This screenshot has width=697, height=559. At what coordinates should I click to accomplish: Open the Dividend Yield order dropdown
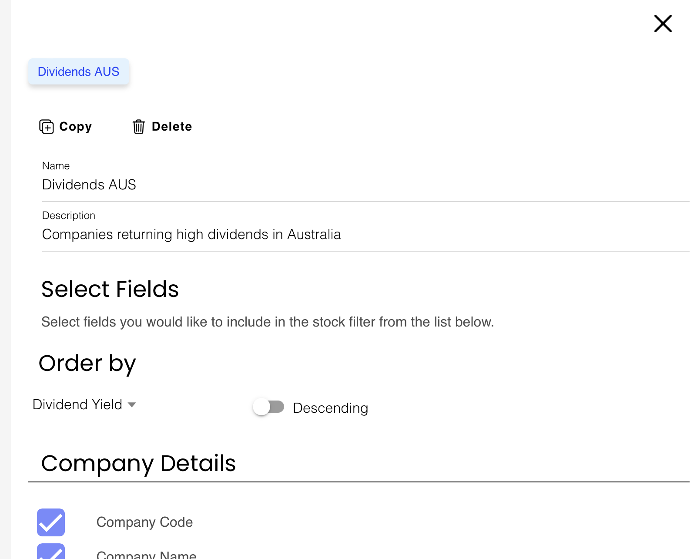78,404
